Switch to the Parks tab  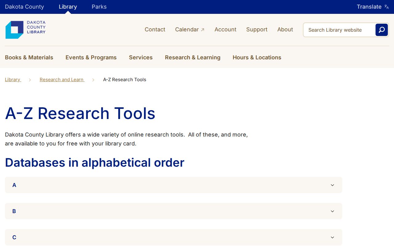tap(99, 7)
